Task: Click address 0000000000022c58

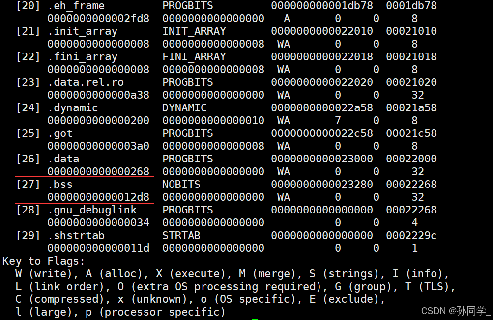Action: pyautogui.click(x=322, y=133)
